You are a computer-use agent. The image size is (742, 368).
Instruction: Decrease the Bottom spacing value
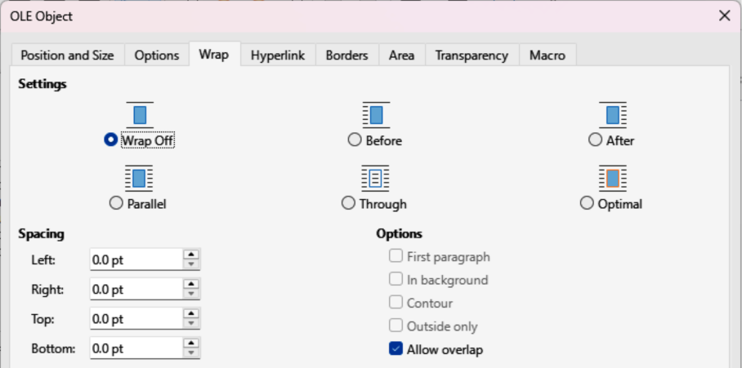[x=191, y=352]
